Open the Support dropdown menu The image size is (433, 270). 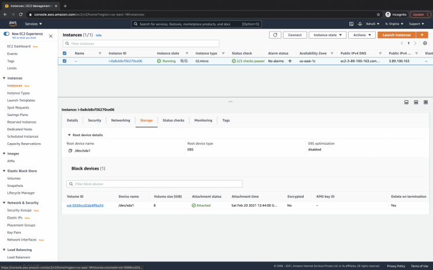click(x=416, y=24)
